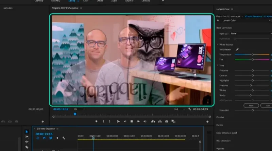Collapse the Tone section
The height and width of the screenshot is (151, 272).
coord(218,65)
